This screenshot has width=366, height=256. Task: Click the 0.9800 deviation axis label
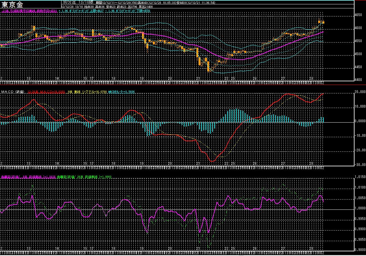pyautogui.click(x=360, y=250)
